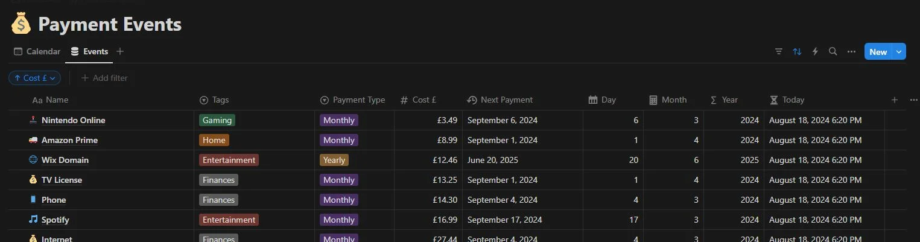Viewport: 920px width, 242px height.
Task: Switch to the Calendar view tab
Action: pyautogui.click(x=37, y=51)
